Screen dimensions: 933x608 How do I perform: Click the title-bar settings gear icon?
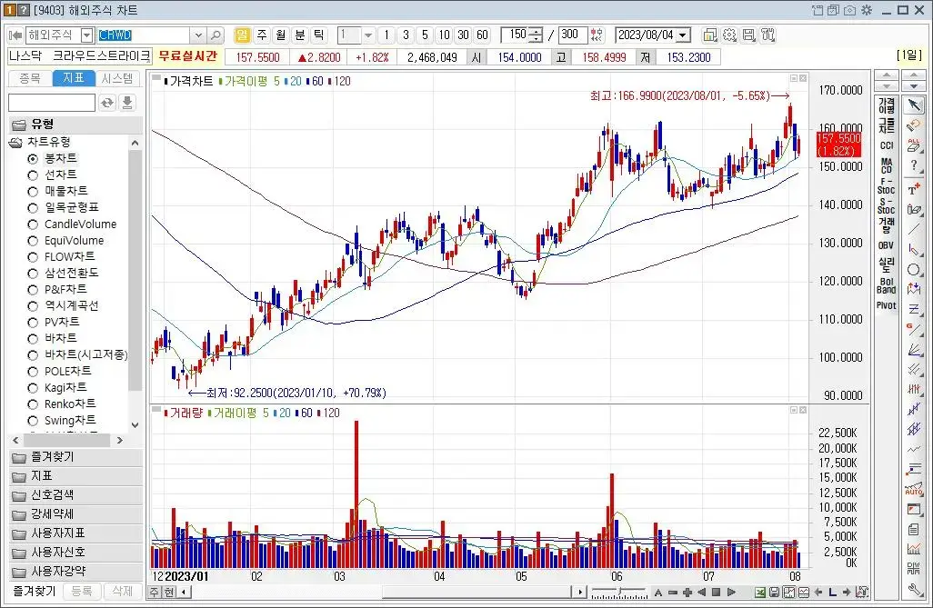click(x=867, y=10)
